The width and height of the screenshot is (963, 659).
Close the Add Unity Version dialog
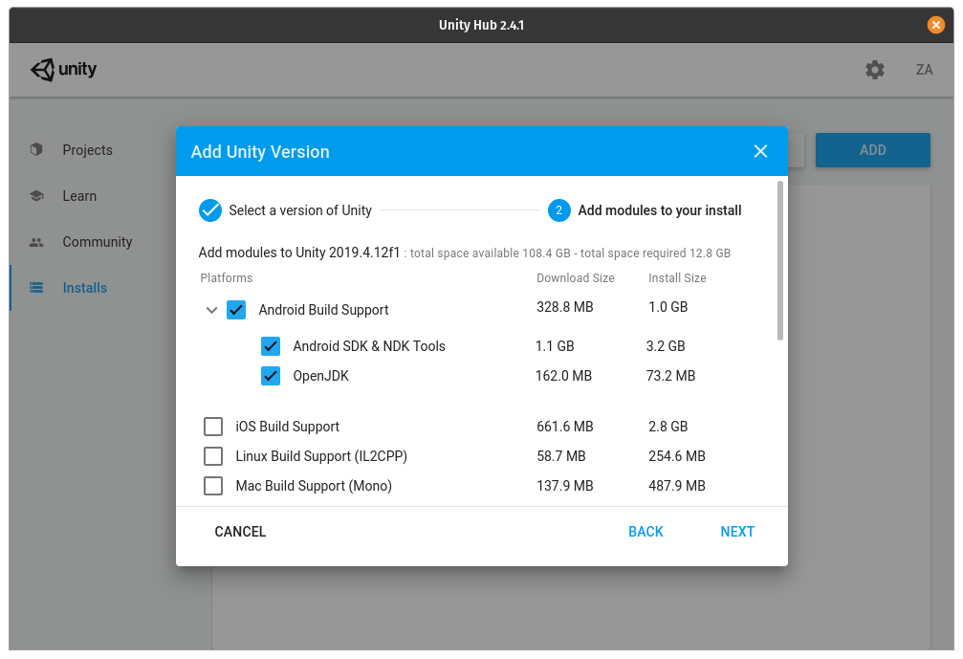tap(760, 151)
